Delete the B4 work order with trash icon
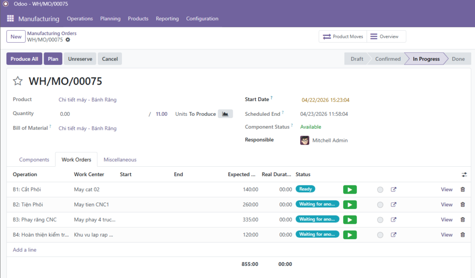The image size is (475, 278). click(x=462, y=235)
